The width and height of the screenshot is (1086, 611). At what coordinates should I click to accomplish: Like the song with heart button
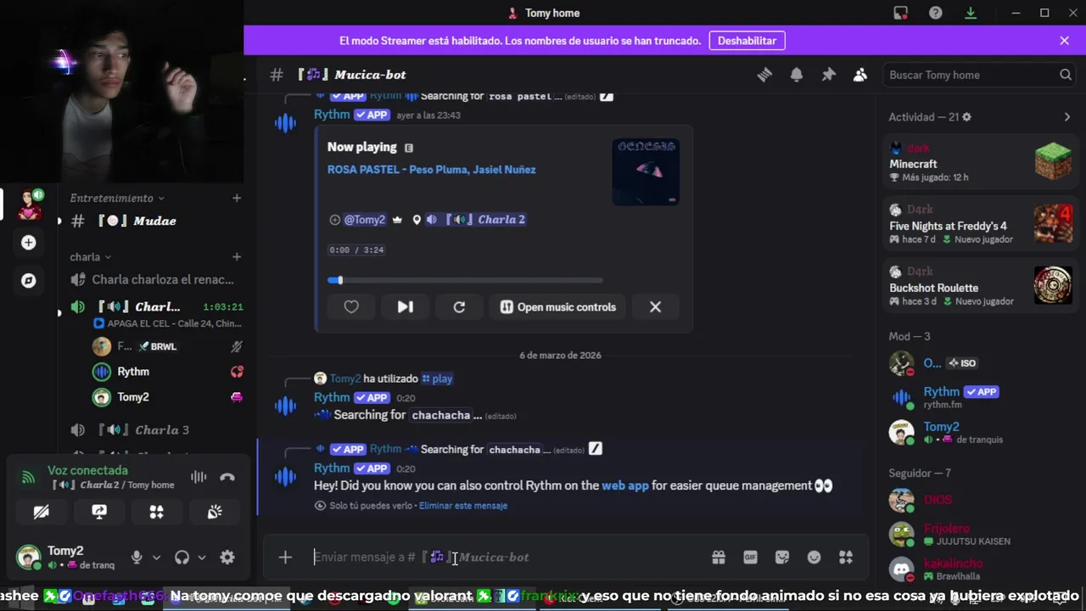pyautogui.click(x=351, y=307)
